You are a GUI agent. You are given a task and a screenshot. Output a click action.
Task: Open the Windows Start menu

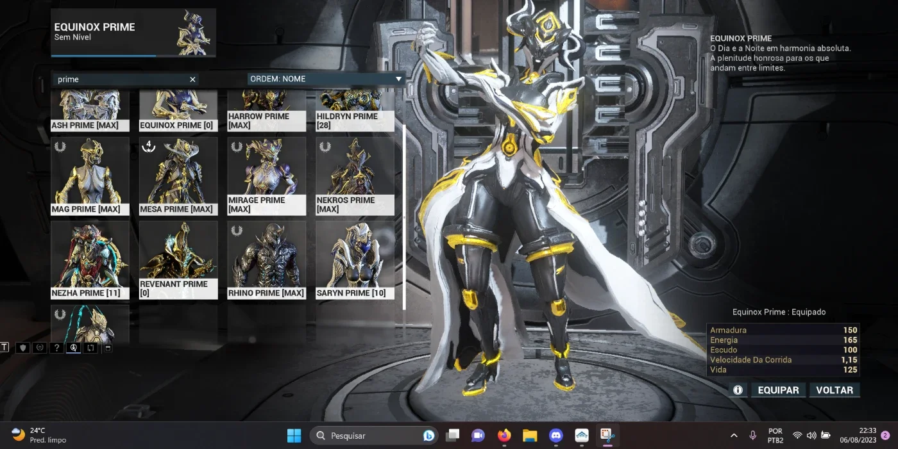coord(294,436)
